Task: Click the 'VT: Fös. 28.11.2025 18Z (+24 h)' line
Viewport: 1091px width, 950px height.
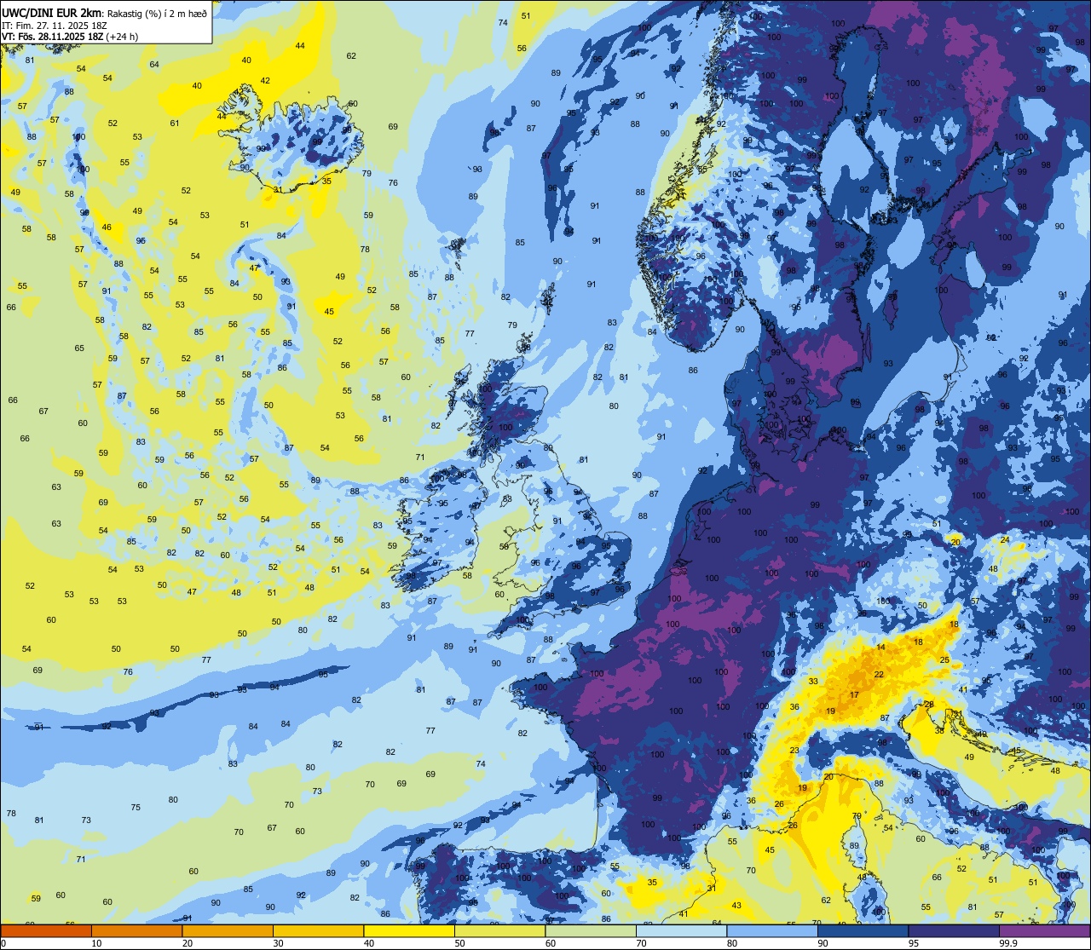Action: [x=70, y=37]
